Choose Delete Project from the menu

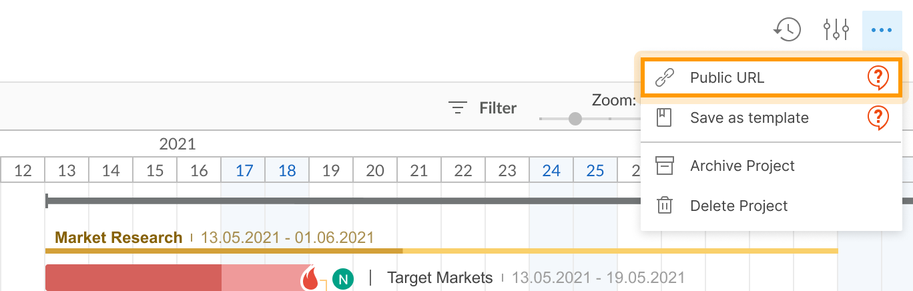(739, 206)
